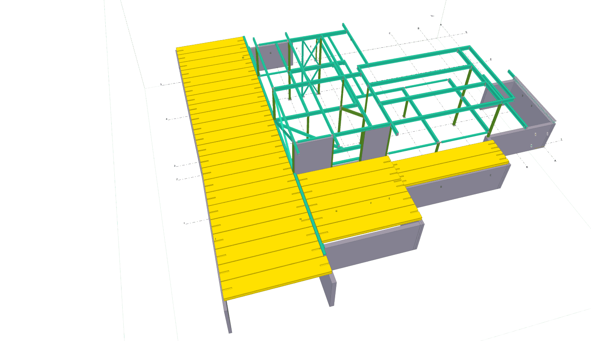This screenshot has height=341, width=591.
Task: Select grid label A at the top
Action: (440, 25)
